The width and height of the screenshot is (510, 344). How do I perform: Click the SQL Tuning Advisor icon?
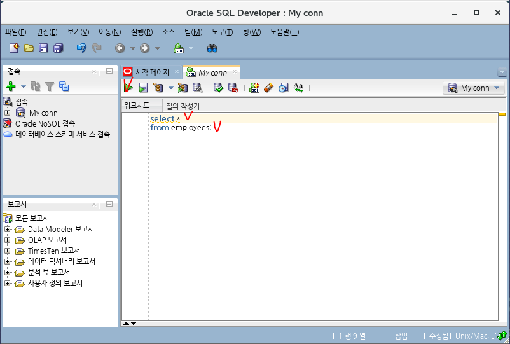197,88
